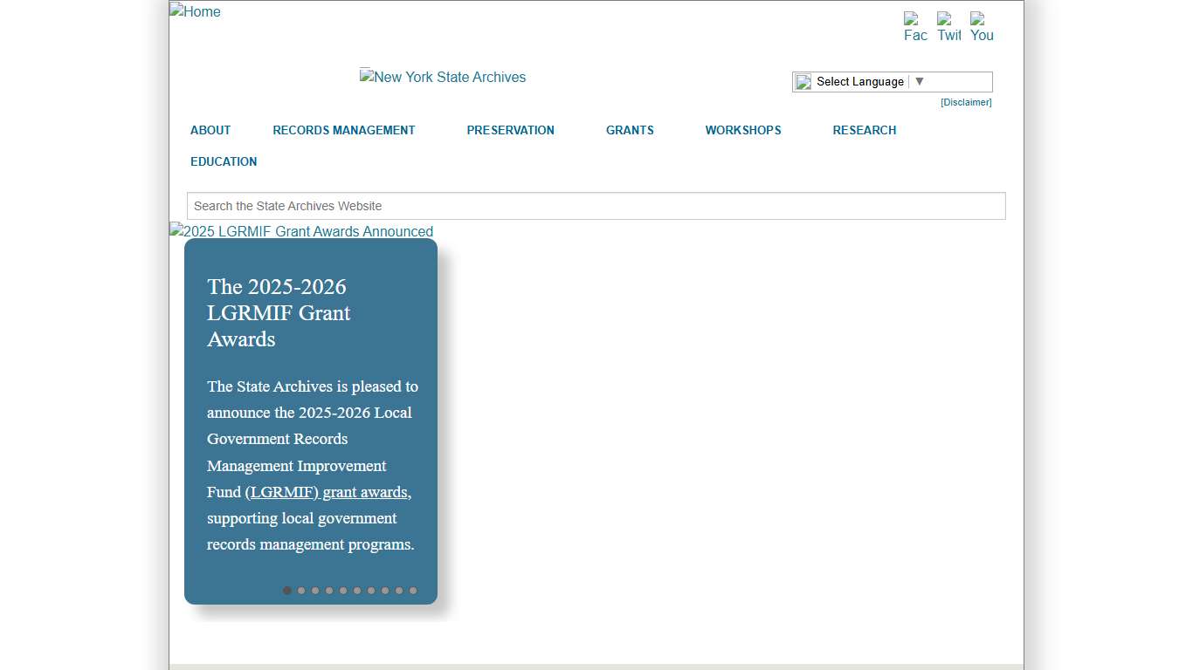Click the 2025 LGRMIF Grant Awards banner
Screen dimensions: 1193x670
point(300,231)
